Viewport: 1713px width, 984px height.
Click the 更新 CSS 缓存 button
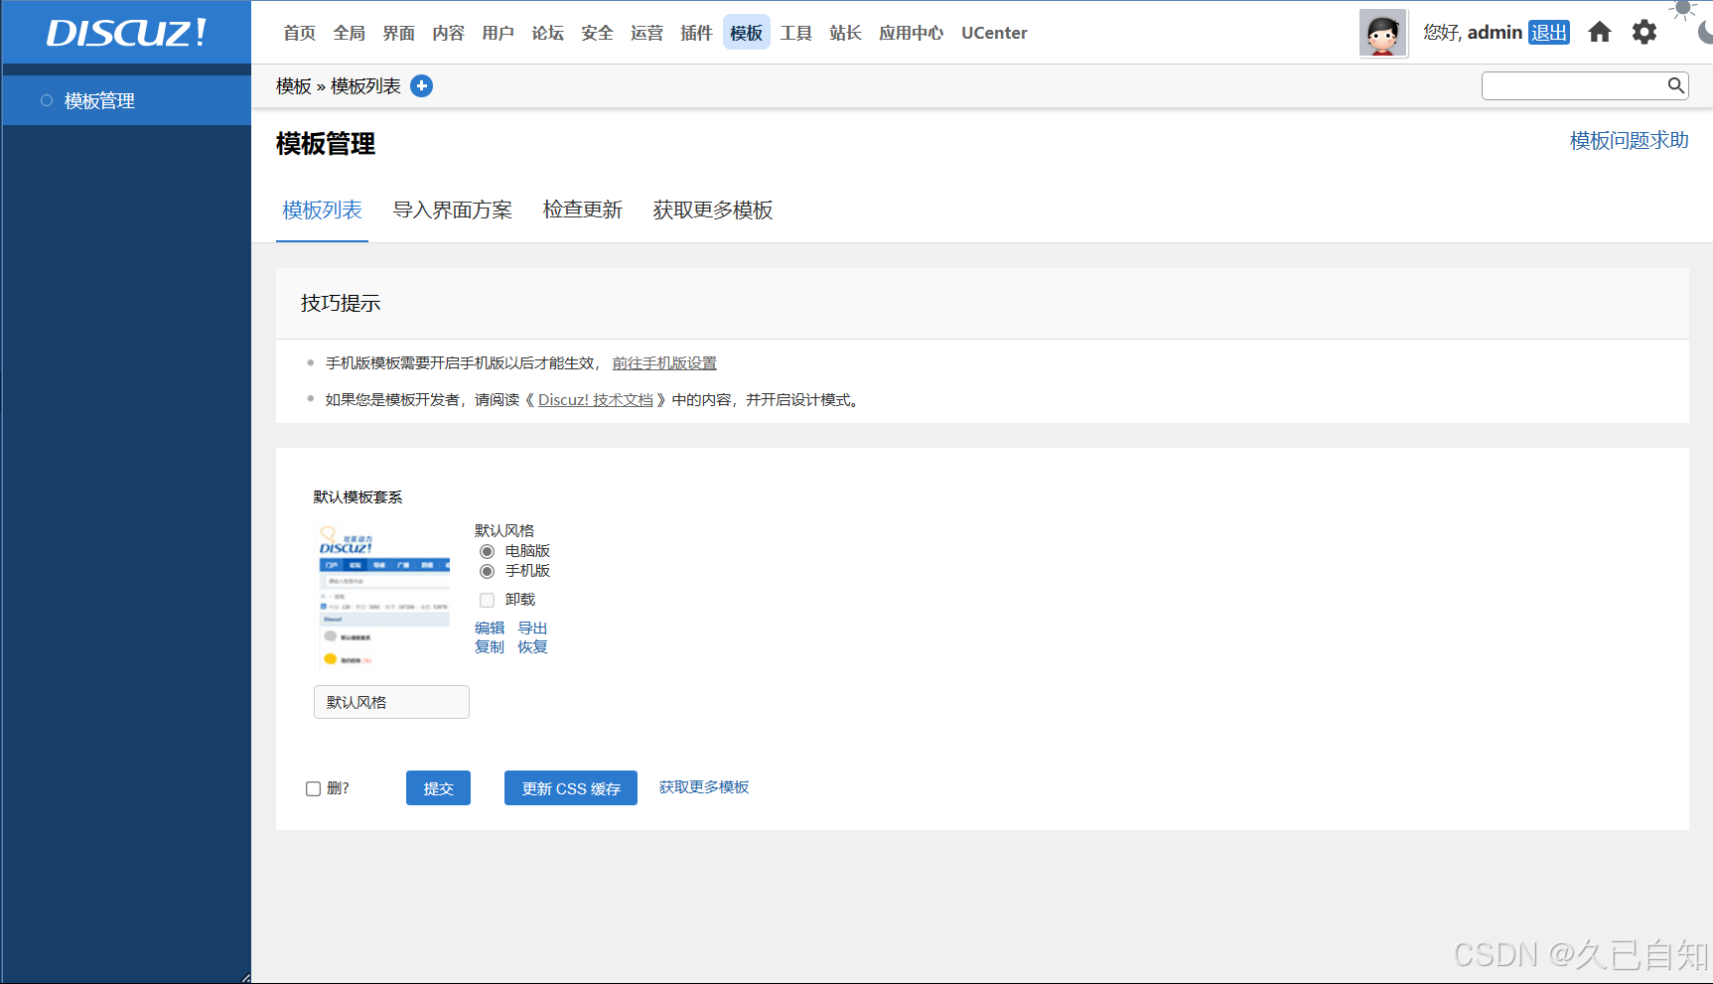point(570,787)
